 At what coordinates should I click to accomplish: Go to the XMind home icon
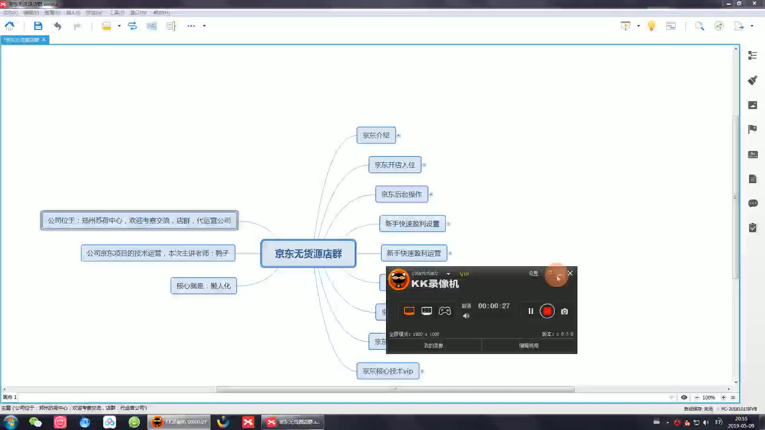10,26
